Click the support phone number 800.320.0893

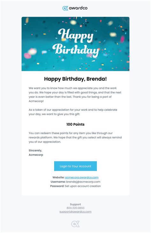coord(75,208)
